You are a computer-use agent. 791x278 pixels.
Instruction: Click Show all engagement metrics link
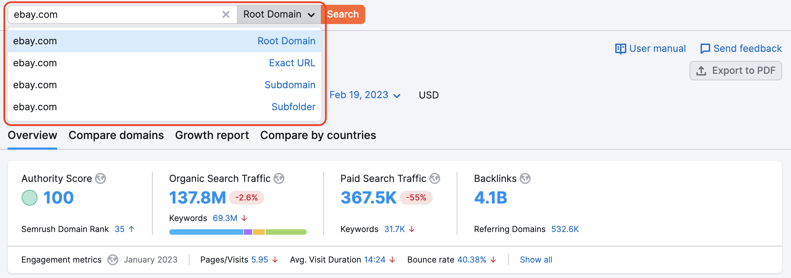click(536, 260)
